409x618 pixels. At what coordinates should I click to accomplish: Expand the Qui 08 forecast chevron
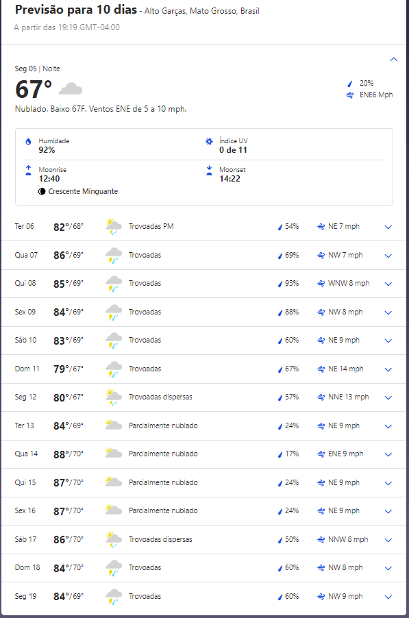[x=388, y=284]
